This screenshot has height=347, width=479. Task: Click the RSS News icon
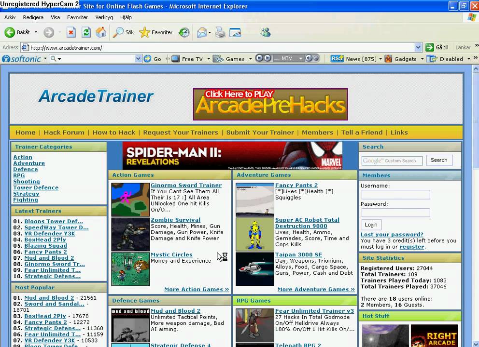pyautogui.click(x=337, y=58)
